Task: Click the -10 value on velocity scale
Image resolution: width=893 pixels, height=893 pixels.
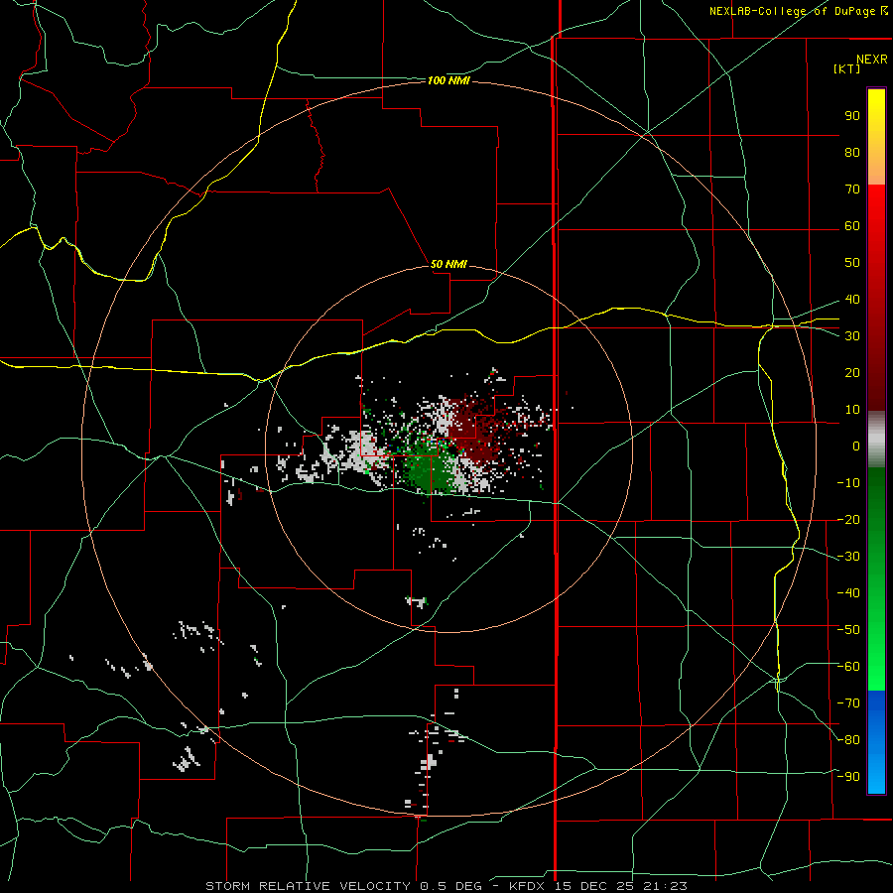Action: [x=848, y=483]
